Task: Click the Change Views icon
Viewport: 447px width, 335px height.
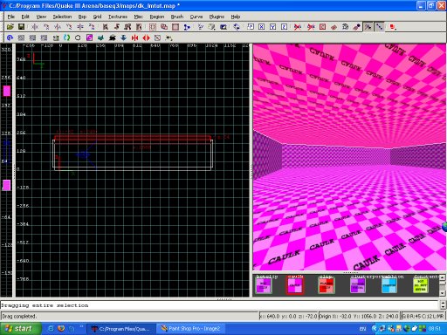Action: [201, 27]
